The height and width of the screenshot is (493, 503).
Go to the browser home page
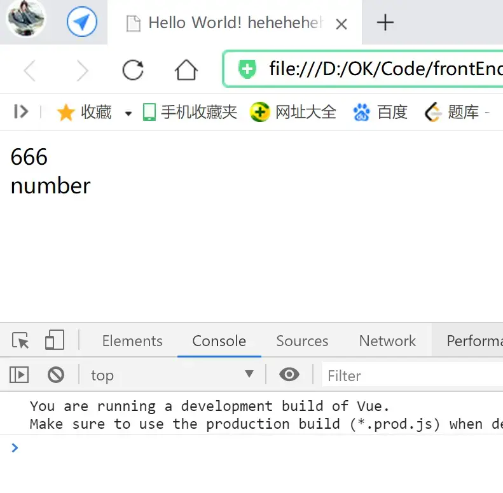(186, 69)
